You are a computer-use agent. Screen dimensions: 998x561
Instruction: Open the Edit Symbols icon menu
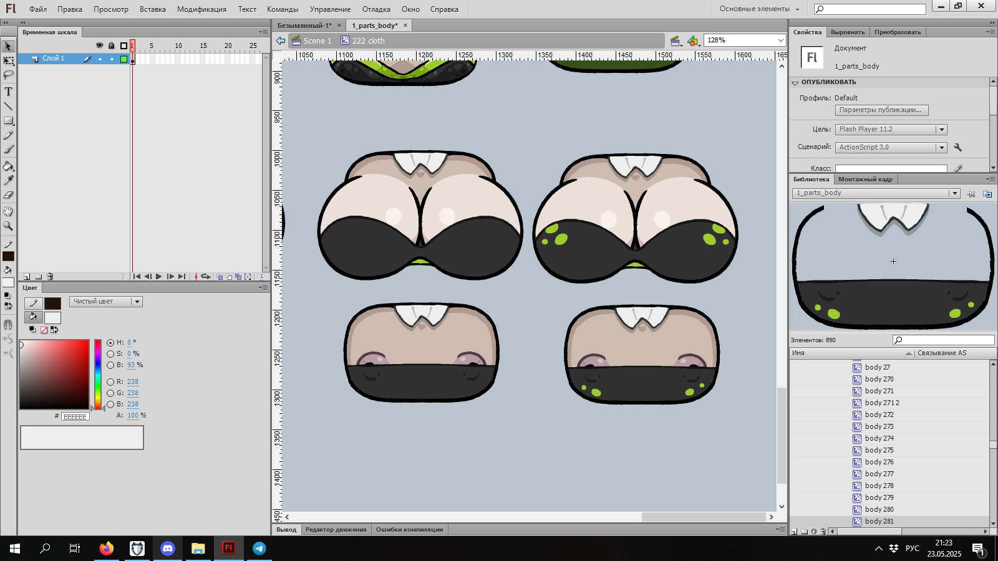point(693,41)
